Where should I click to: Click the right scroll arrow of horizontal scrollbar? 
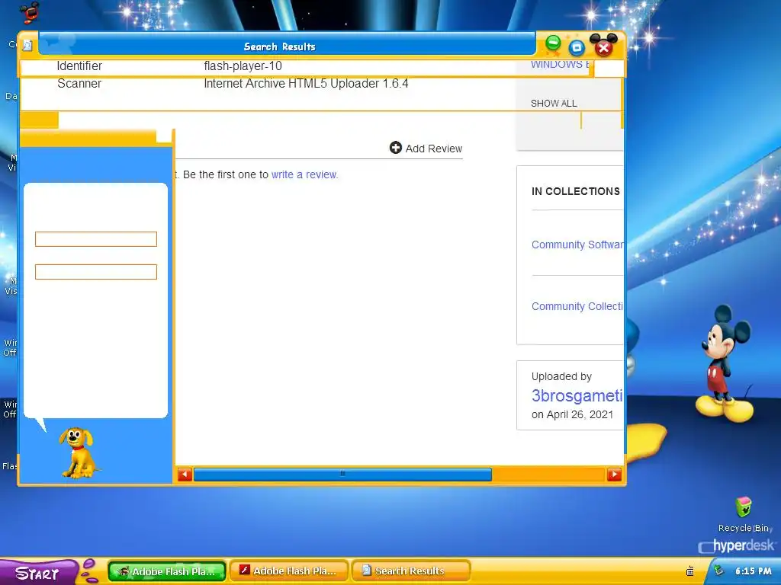coord(614,475)
